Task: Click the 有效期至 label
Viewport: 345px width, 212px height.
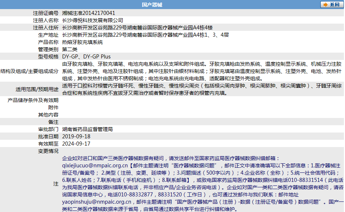Action: [x=48, y=144]
